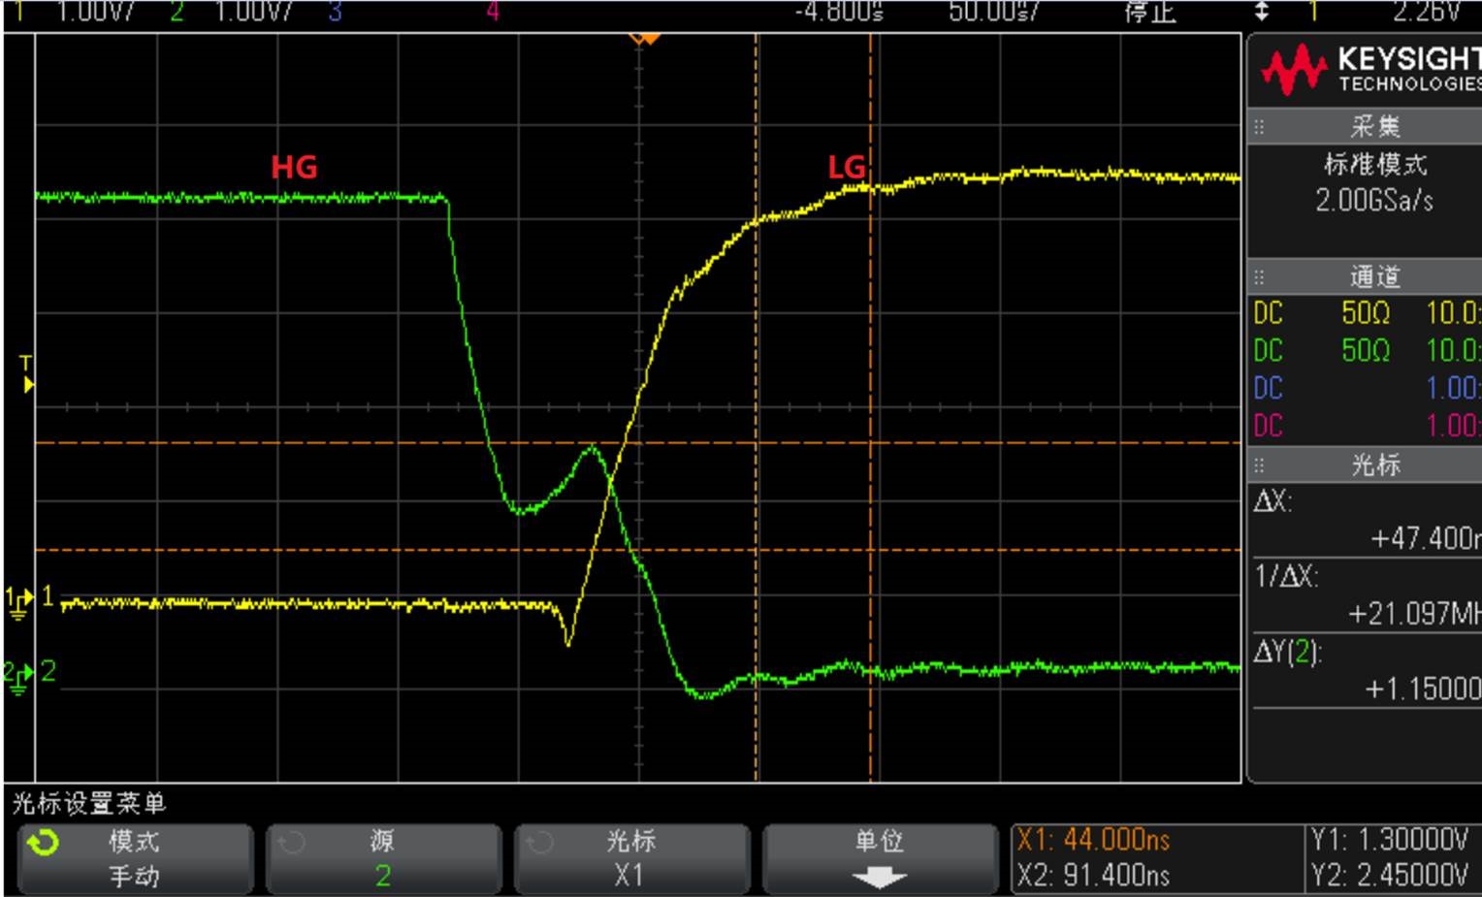Click channel 1 yellow DC 50Ω row
Screen dimensions: 1482x897
(1366, 313)
